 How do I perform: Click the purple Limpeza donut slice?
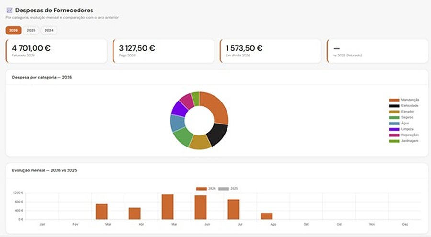180,108
